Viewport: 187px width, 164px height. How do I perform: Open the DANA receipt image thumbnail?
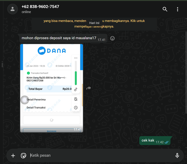tap(52, 88)
